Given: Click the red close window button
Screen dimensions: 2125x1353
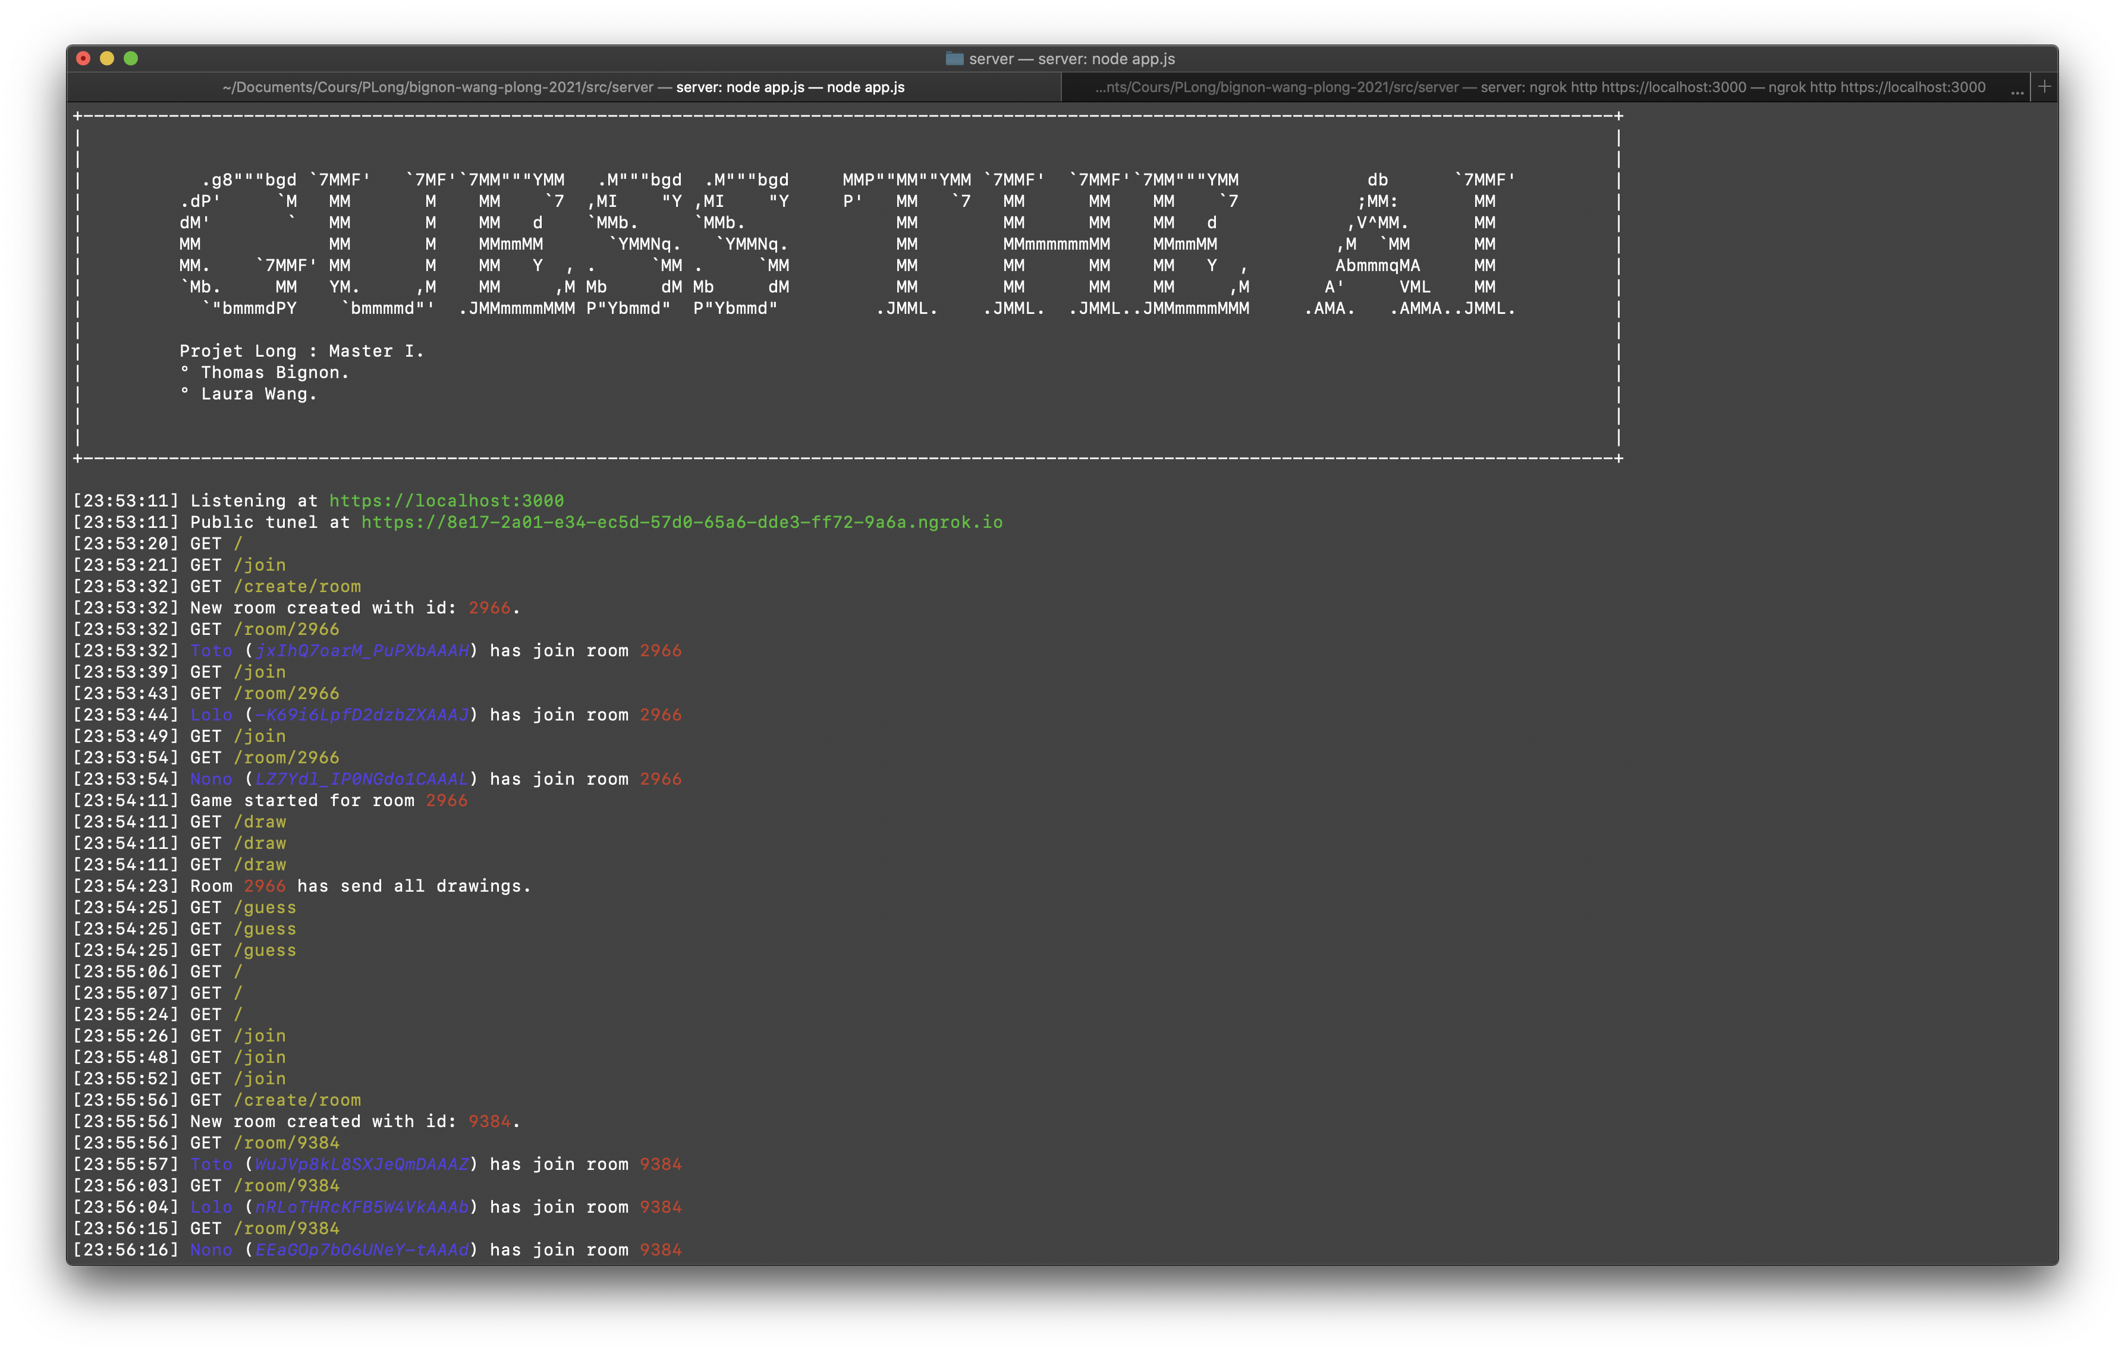Looking at the screenshot, I should (83, 58).
